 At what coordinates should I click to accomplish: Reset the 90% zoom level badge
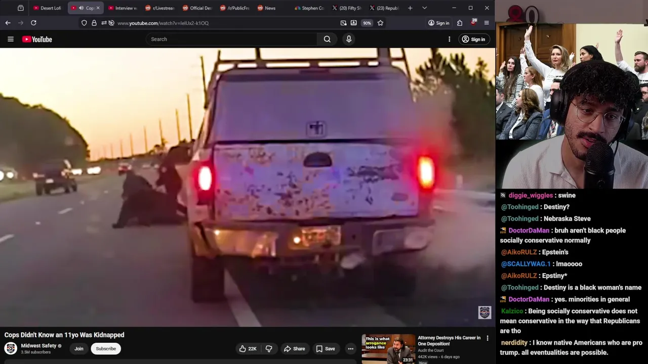(x=367, y=23)
